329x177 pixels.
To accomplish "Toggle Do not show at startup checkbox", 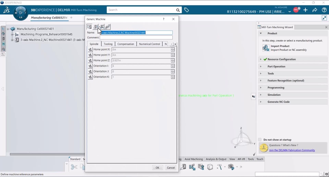I will (260, 140).
